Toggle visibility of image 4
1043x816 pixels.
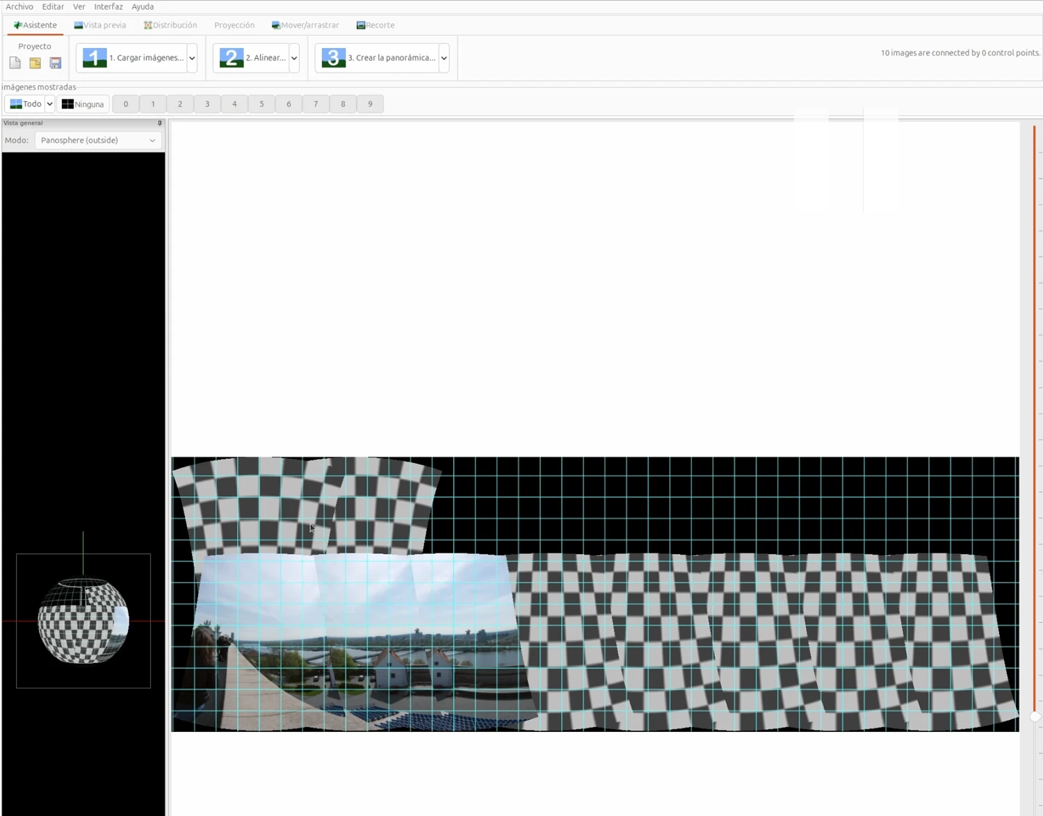point(234,104)
